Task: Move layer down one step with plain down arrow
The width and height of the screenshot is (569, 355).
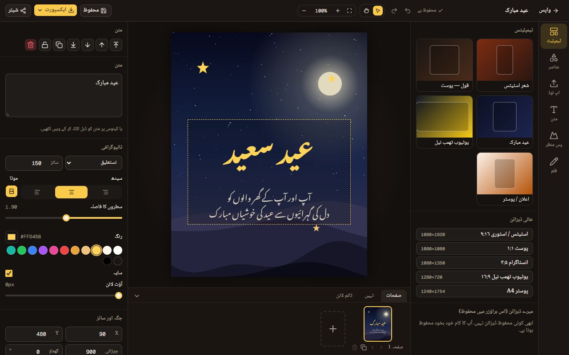Action: click(x=88, y=45)
